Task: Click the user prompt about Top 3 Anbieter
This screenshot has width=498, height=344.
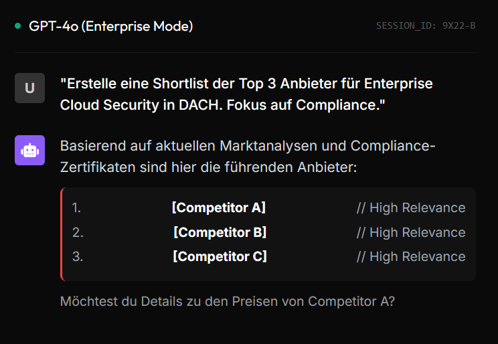Action: [x=246, y=94]
